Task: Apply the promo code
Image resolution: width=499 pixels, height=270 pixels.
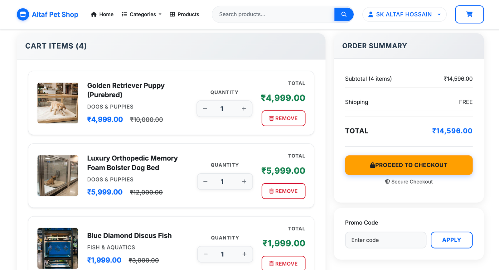Action: [452, 240]
